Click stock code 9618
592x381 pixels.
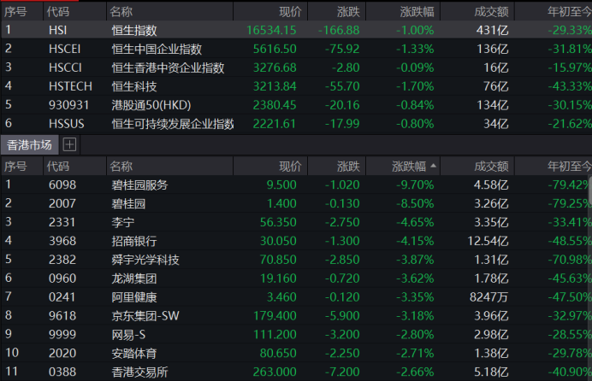(x=62, y=316)
